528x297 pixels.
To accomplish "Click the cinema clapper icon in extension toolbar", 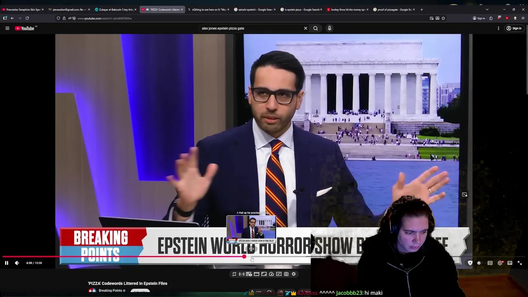I will (x=257, y=274).
